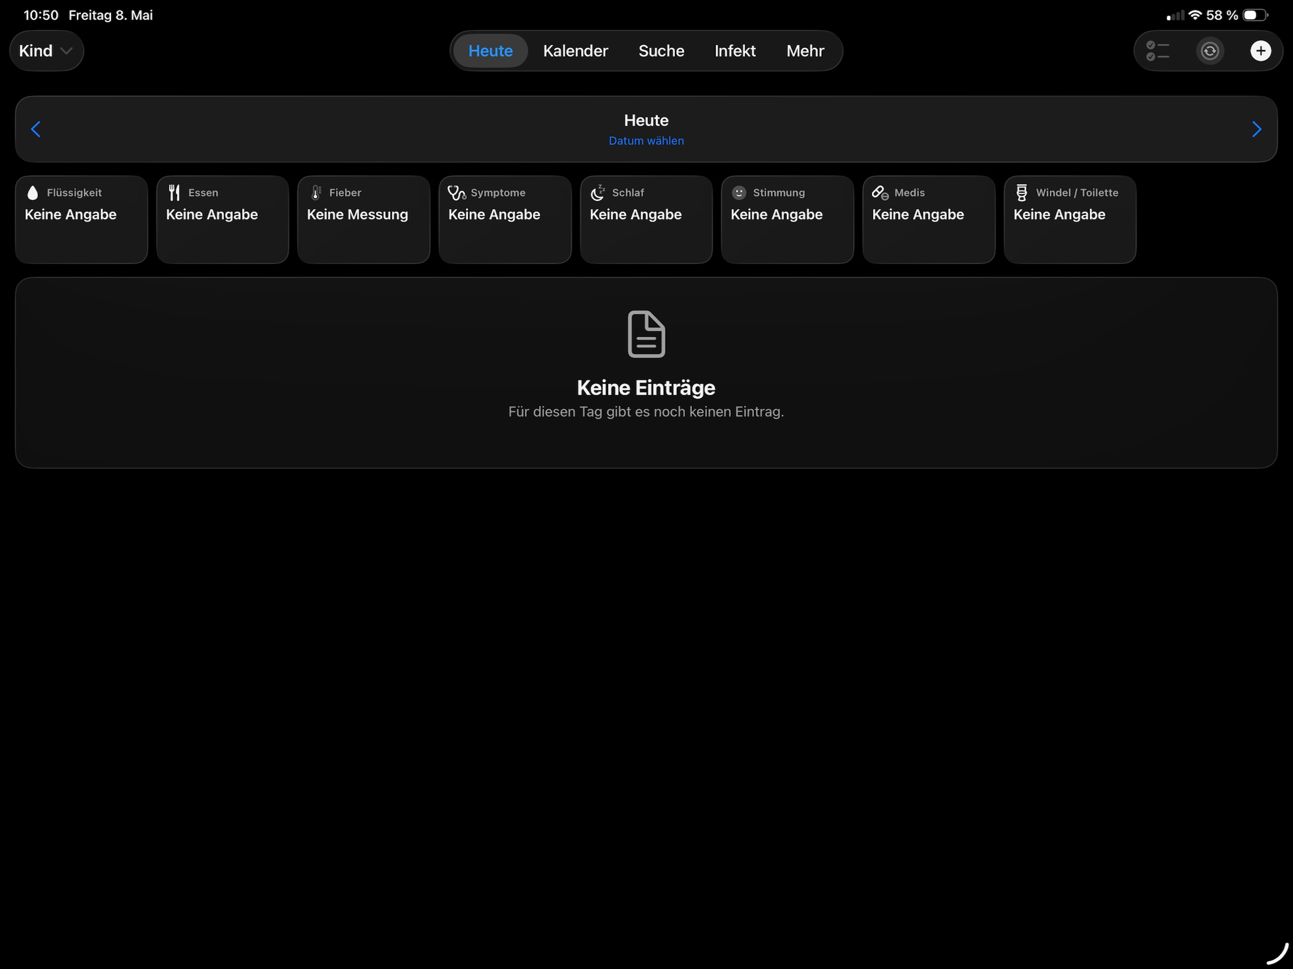Screen dimensions: 1293x969
Task: Tap the Stimmung smiley icon
Action: [x=739, y=193]
